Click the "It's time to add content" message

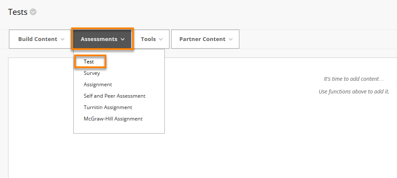[354, 79]
